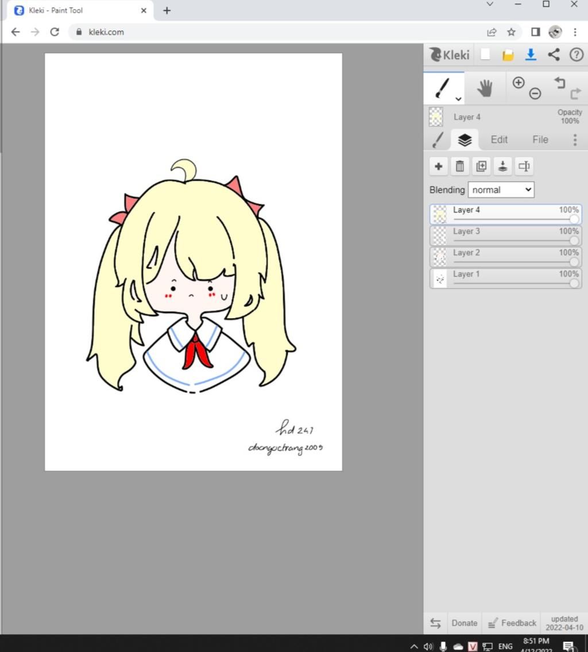This screenshot has width=588, height=652.
Task: Go forward in the browser
Action: [35, 32]
